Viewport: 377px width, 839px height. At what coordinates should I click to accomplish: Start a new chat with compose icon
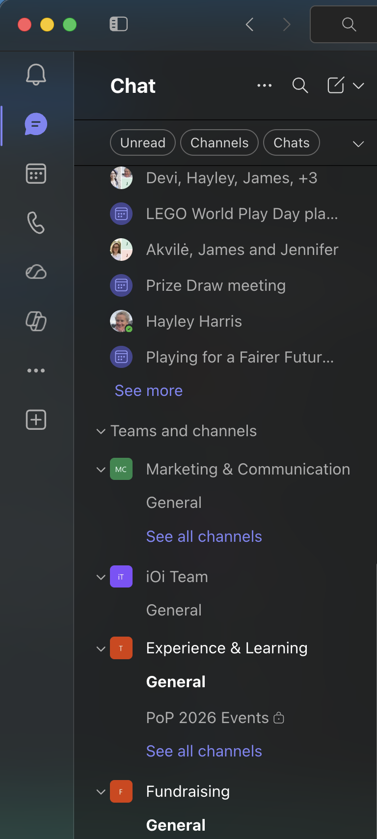point(336,85)
